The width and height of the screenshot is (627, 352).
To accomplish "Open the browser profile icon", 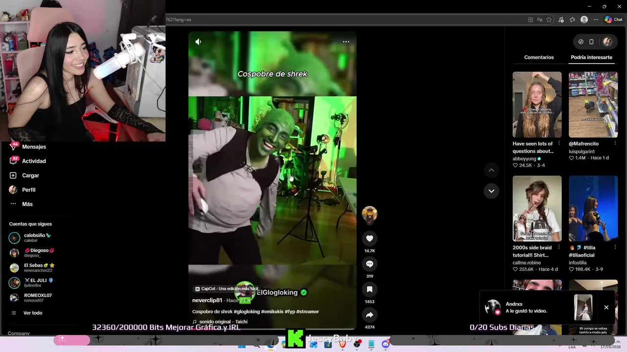I will point(584,20).
